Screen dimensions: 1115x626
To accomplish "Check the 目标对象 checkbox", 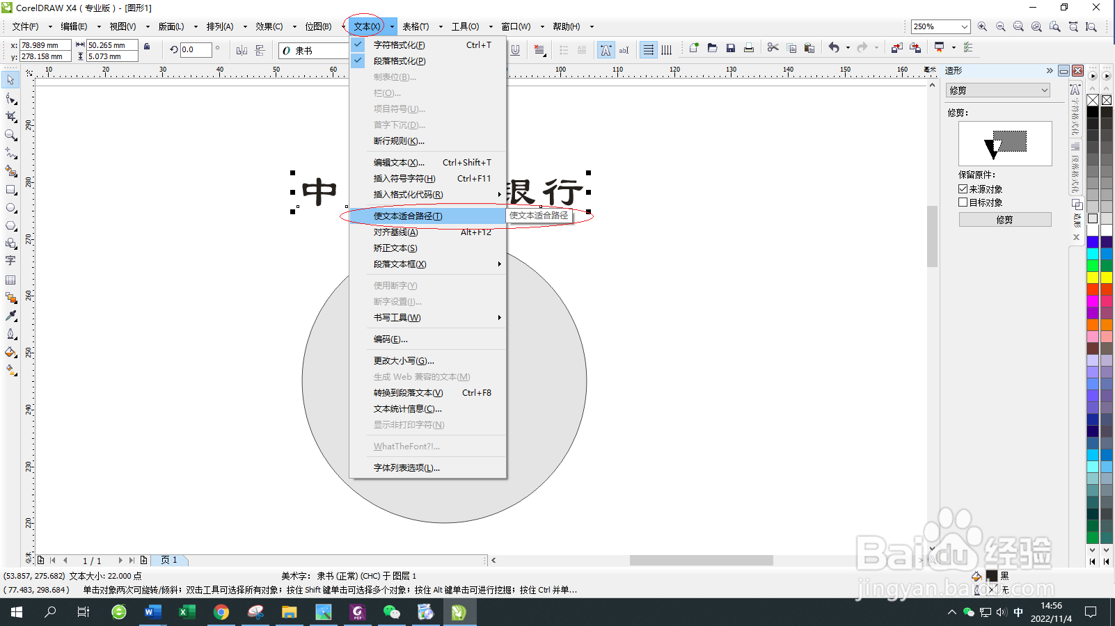I will pyautogui.click(x=963, y=202).
